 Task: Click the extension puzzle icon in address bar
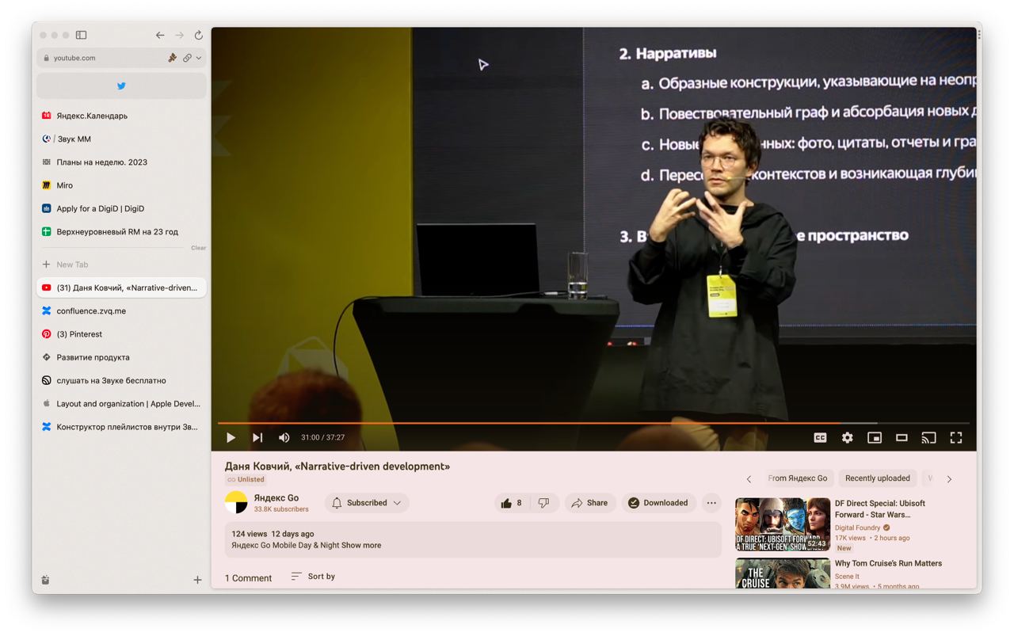coord(172,58)
